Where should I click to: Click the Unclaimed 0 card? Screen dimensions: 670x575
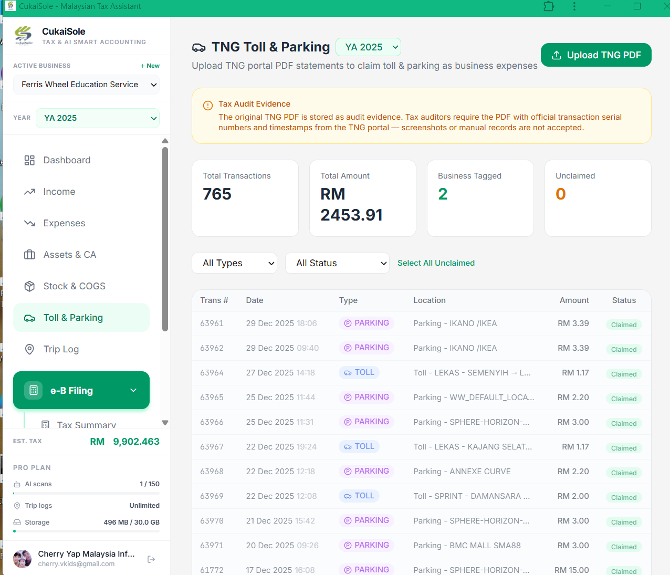coord(598,198)
